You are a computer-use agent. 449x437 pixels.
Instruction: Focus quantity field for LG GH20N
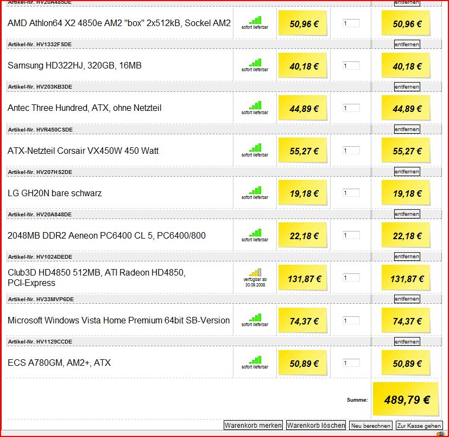(351, 193)
